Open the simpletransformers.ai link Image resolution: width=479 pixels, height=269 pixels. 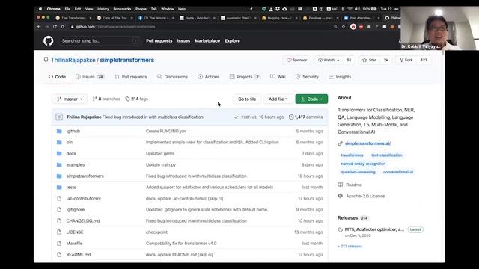pyautogui.click(x=367, y=143)
